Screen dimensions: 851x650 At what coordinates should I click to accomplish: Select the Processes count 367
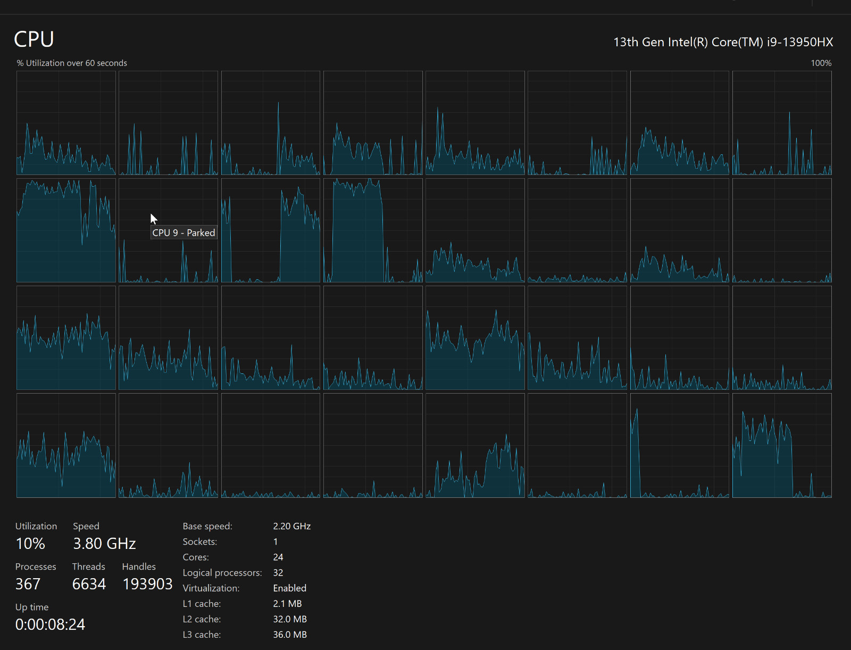tap(28, 584)
